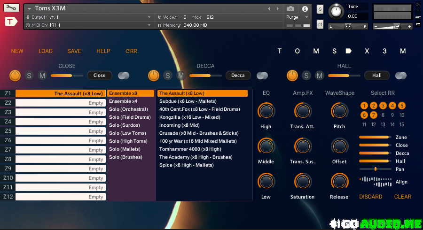The height and width of the screenshot is (230, 423).
Task: Click the volume plus icon
Action: click(x=409, y=26)
